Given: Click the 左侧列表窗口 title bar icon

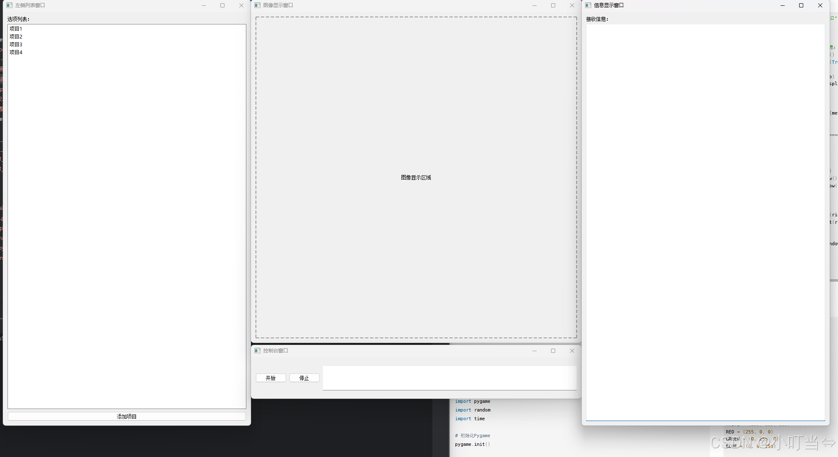Looking at the screenshot, I should coord(9,5).
